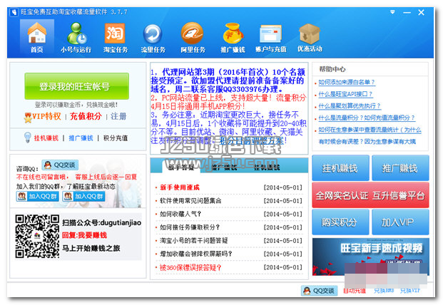Minimize the 旺宝 window
The height and width of the screenshot is (305, 443).
tap(407, 12)
